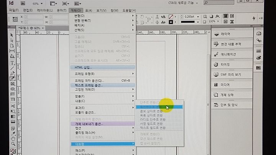This screenshot has height=155, width=276.
Task: Expand the 변형(O) submenu
Action: 103,16
